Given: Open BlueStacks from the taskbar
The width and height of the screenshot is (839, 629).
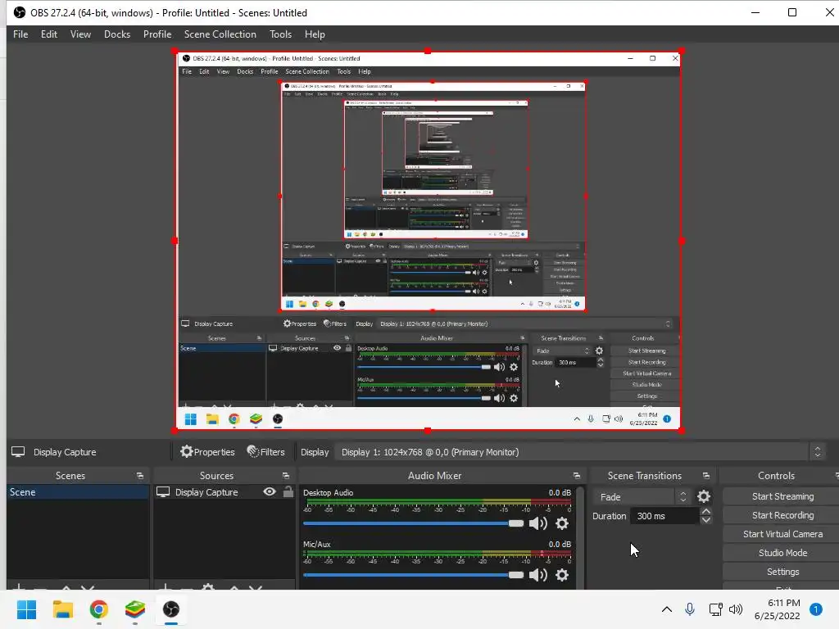Looking at the screenshot, I should point(135,609).
